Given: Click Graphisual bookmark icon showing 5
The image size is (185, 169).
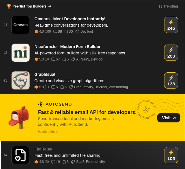Looking at the screenshot, I should point(62,87).
